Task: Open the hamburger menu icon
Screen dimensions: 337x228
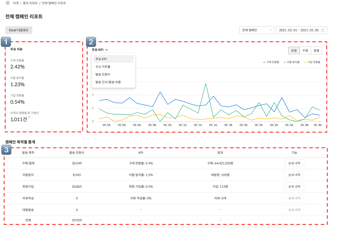Action: click(x=8, y=3)
